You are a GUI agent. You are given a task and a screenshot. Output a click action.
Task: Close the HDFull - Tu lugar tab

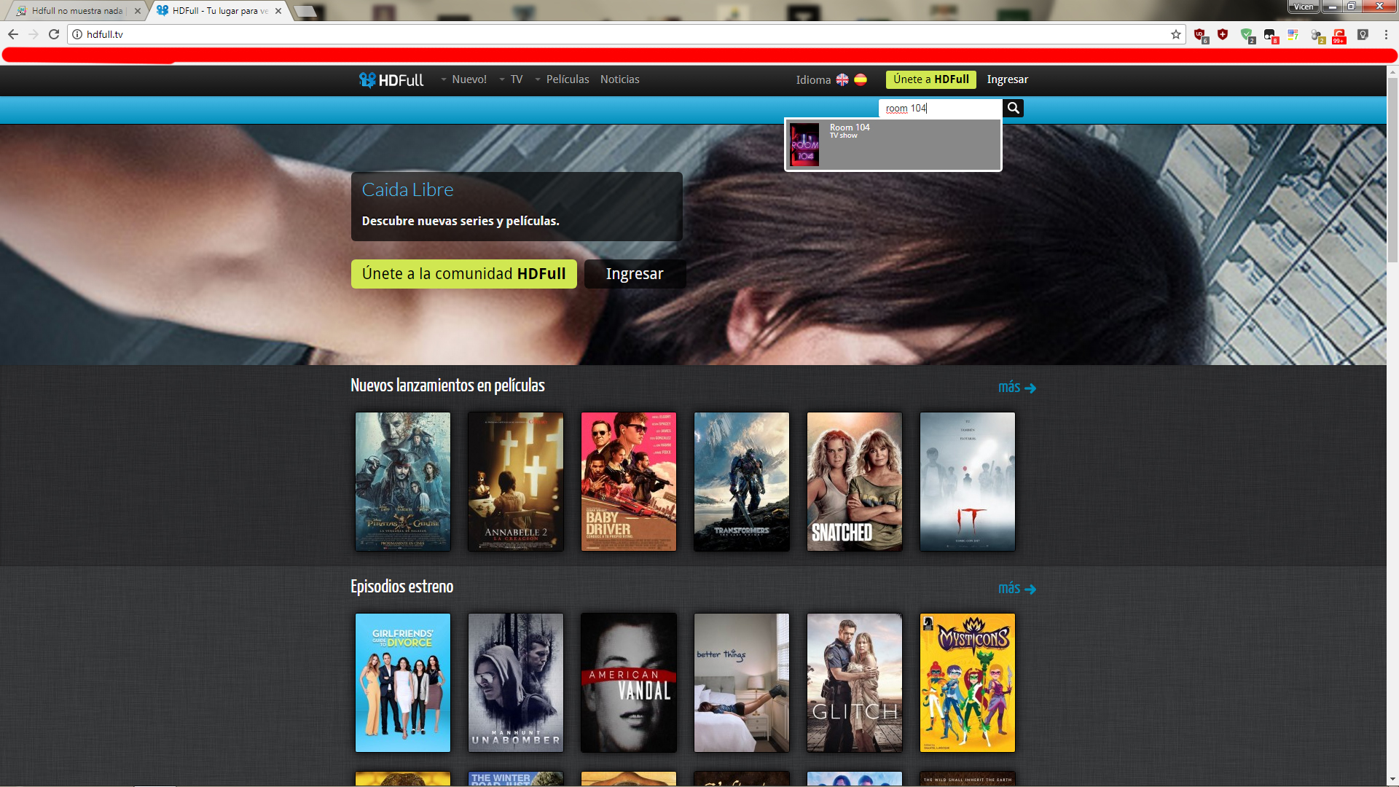278,11
